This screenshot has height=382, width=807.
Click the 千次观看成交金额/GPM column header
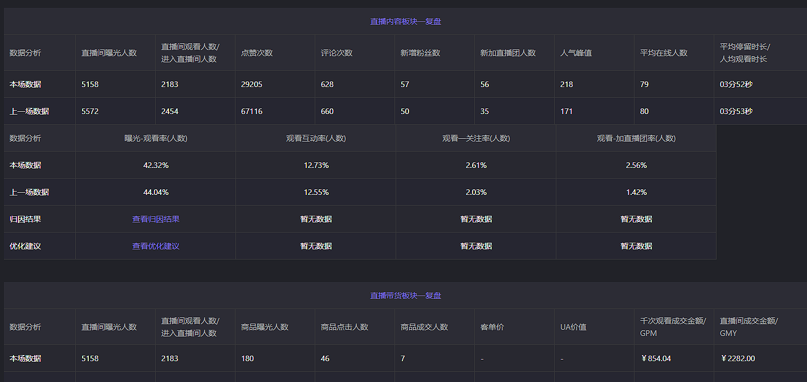click(673, 327)
